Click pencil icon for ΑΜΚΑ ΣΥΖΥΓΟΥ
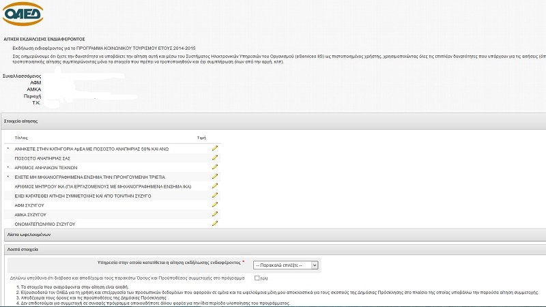Image resolution: width=546 pixels, height=307 pixels. 215,214
